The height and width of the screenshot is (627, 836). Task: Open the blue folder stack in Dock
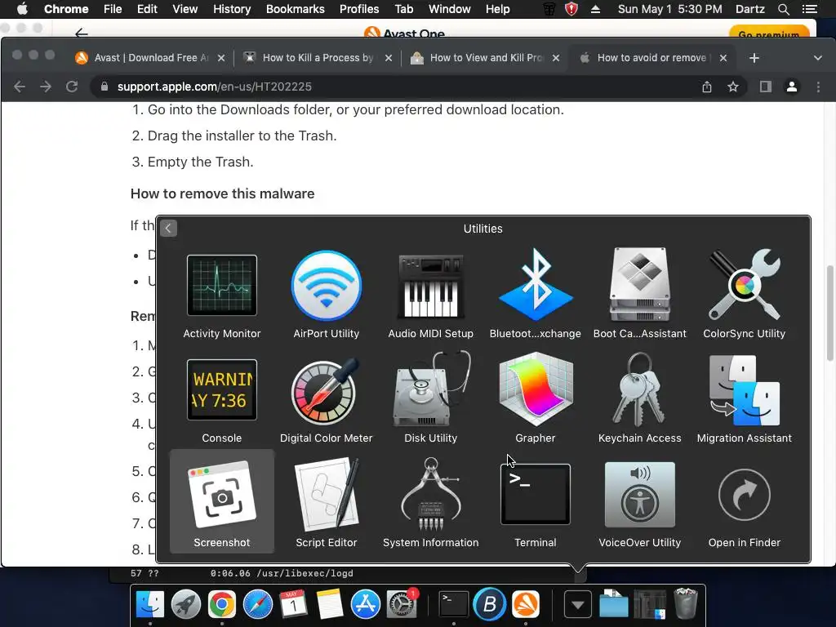pos(614,605)
